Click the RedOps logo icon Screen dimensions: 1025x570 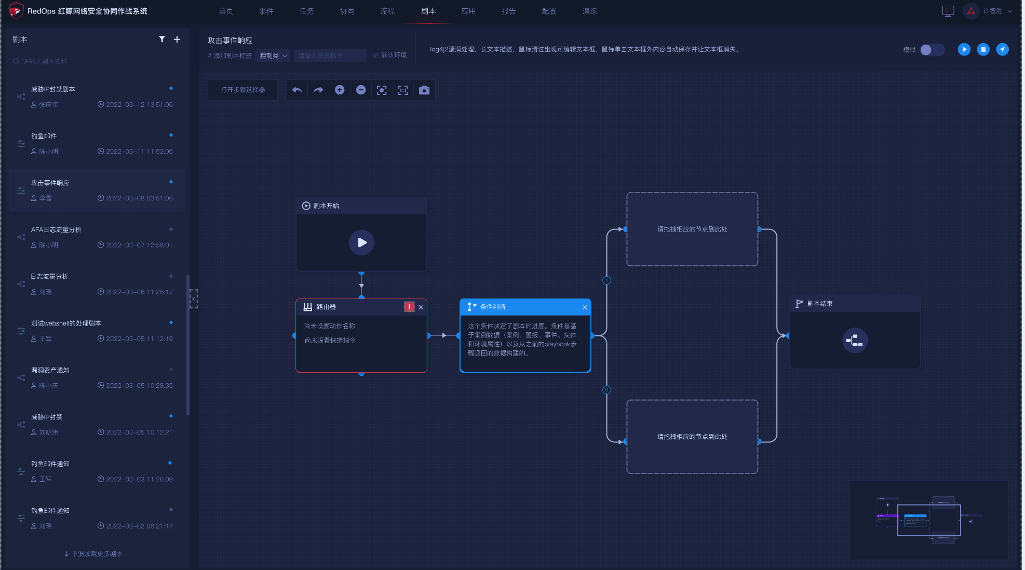pos(16,10)
